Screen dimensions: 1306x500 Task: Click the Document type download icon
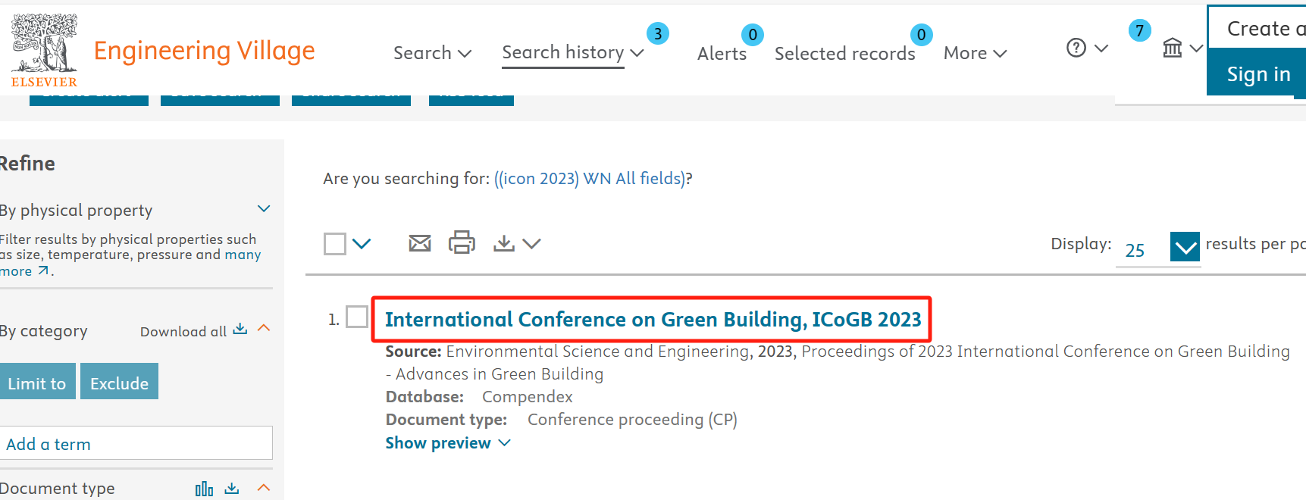pyautogui.click(x=232, y=489)
